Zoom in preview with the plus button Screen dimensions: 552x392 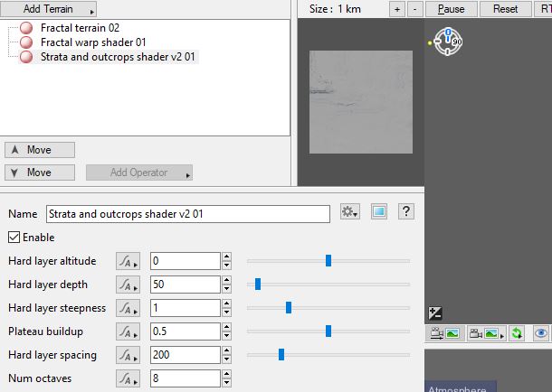pos(397,9)
